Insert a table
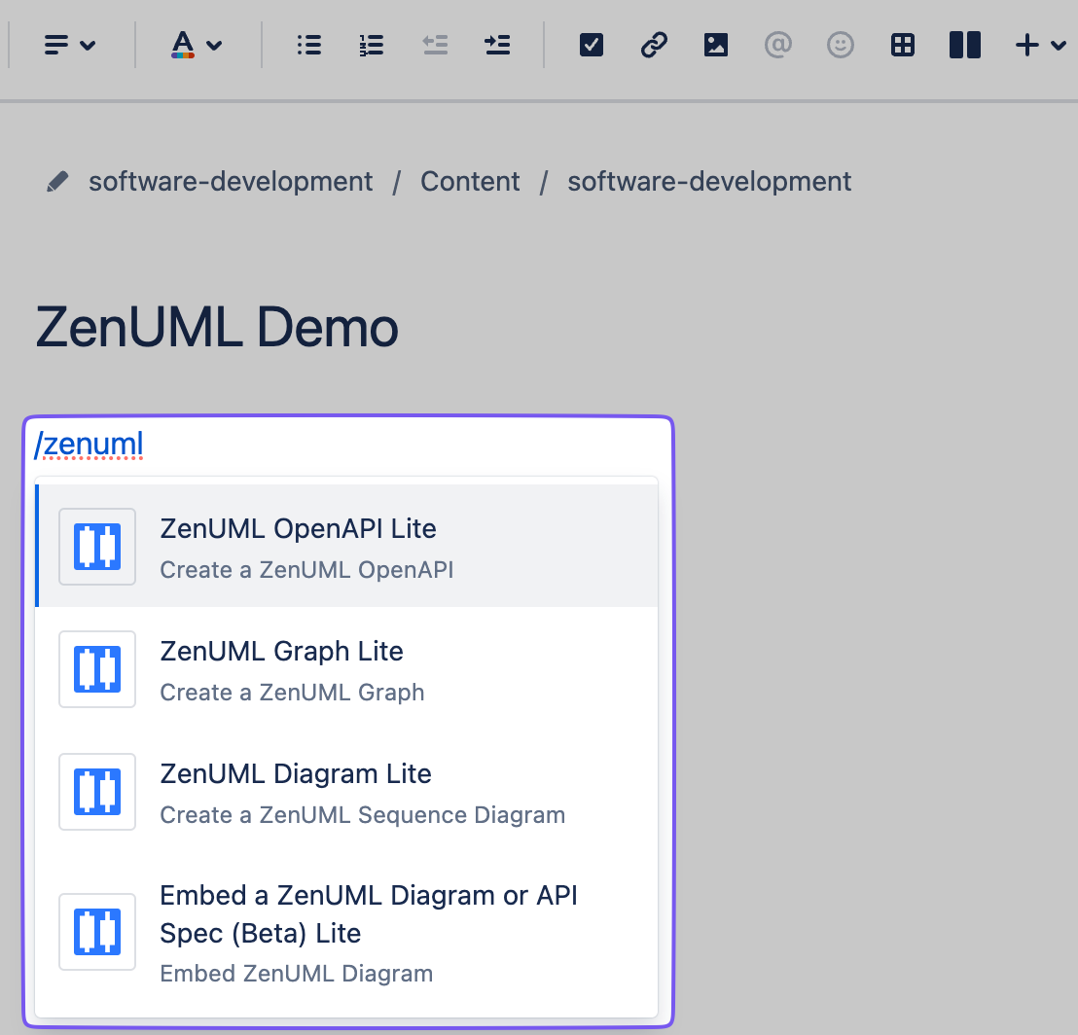 click(x=902, y=45)
